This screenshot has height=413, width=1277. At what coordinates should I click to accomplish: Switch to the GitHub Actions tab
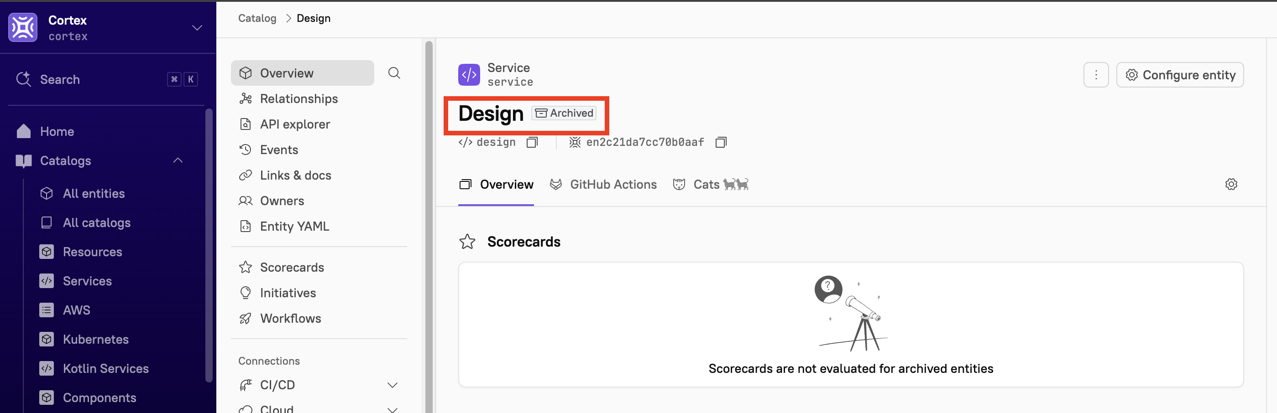point(603,185)
